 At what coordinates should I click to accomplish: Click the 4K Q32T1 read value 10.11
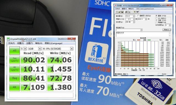pyautogui.click(x=34, y=69)
